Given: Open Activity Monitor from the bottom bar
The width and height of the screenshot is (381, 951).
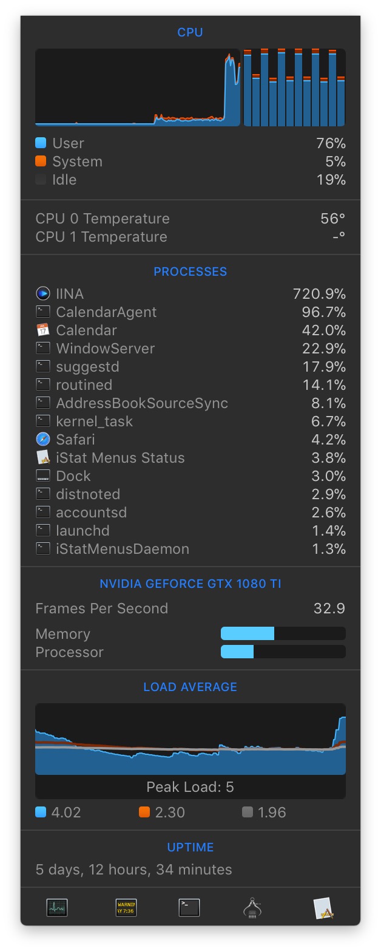Looking at the screenshot, I should click(57, 907).
